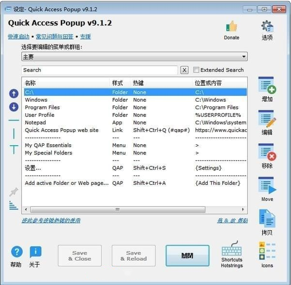Open the 支援 support link
The width and height of the screenshot is (291, 285).
pos(85,36)
